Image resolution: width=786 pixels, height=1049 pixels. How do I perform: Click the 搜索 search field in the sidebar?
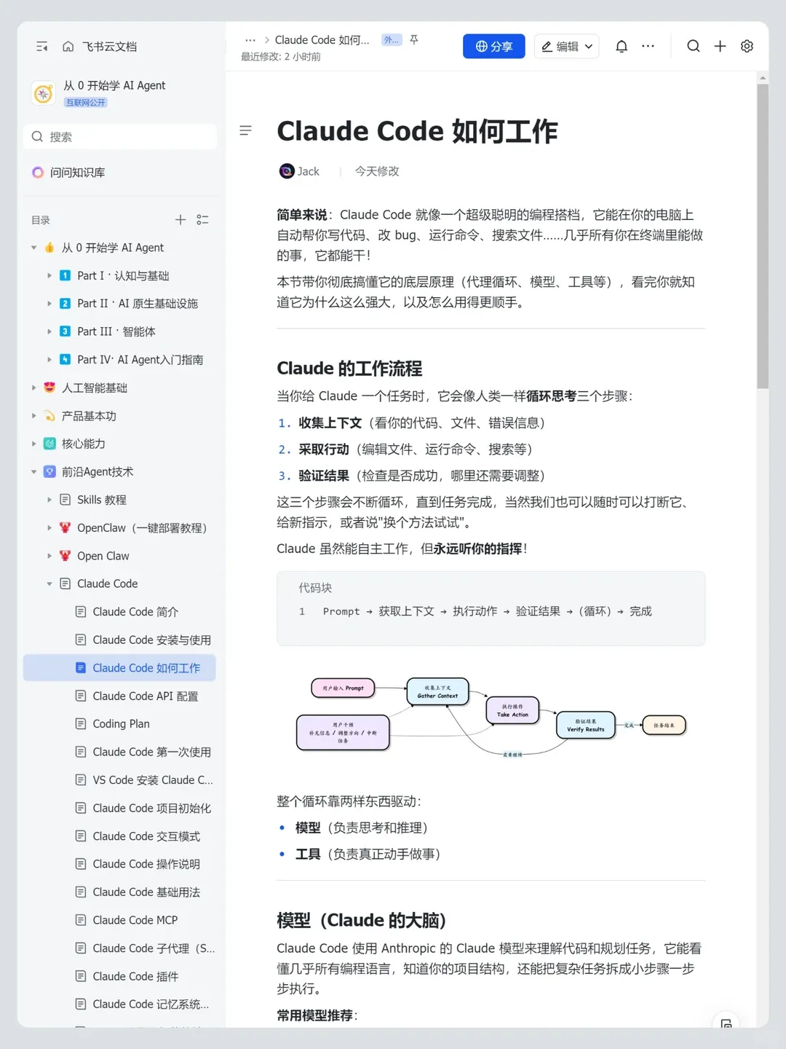coord(120,137)
